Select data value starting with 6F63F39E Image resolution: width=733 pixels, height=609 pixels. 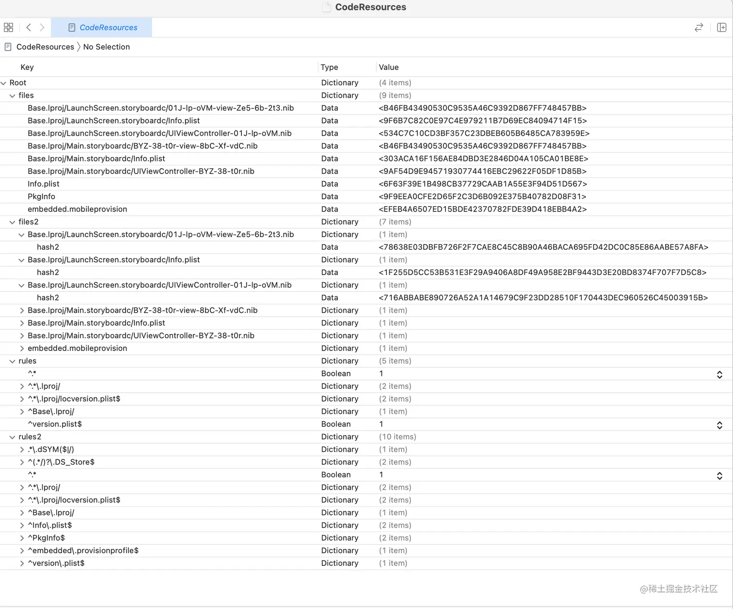pos(483,184)
